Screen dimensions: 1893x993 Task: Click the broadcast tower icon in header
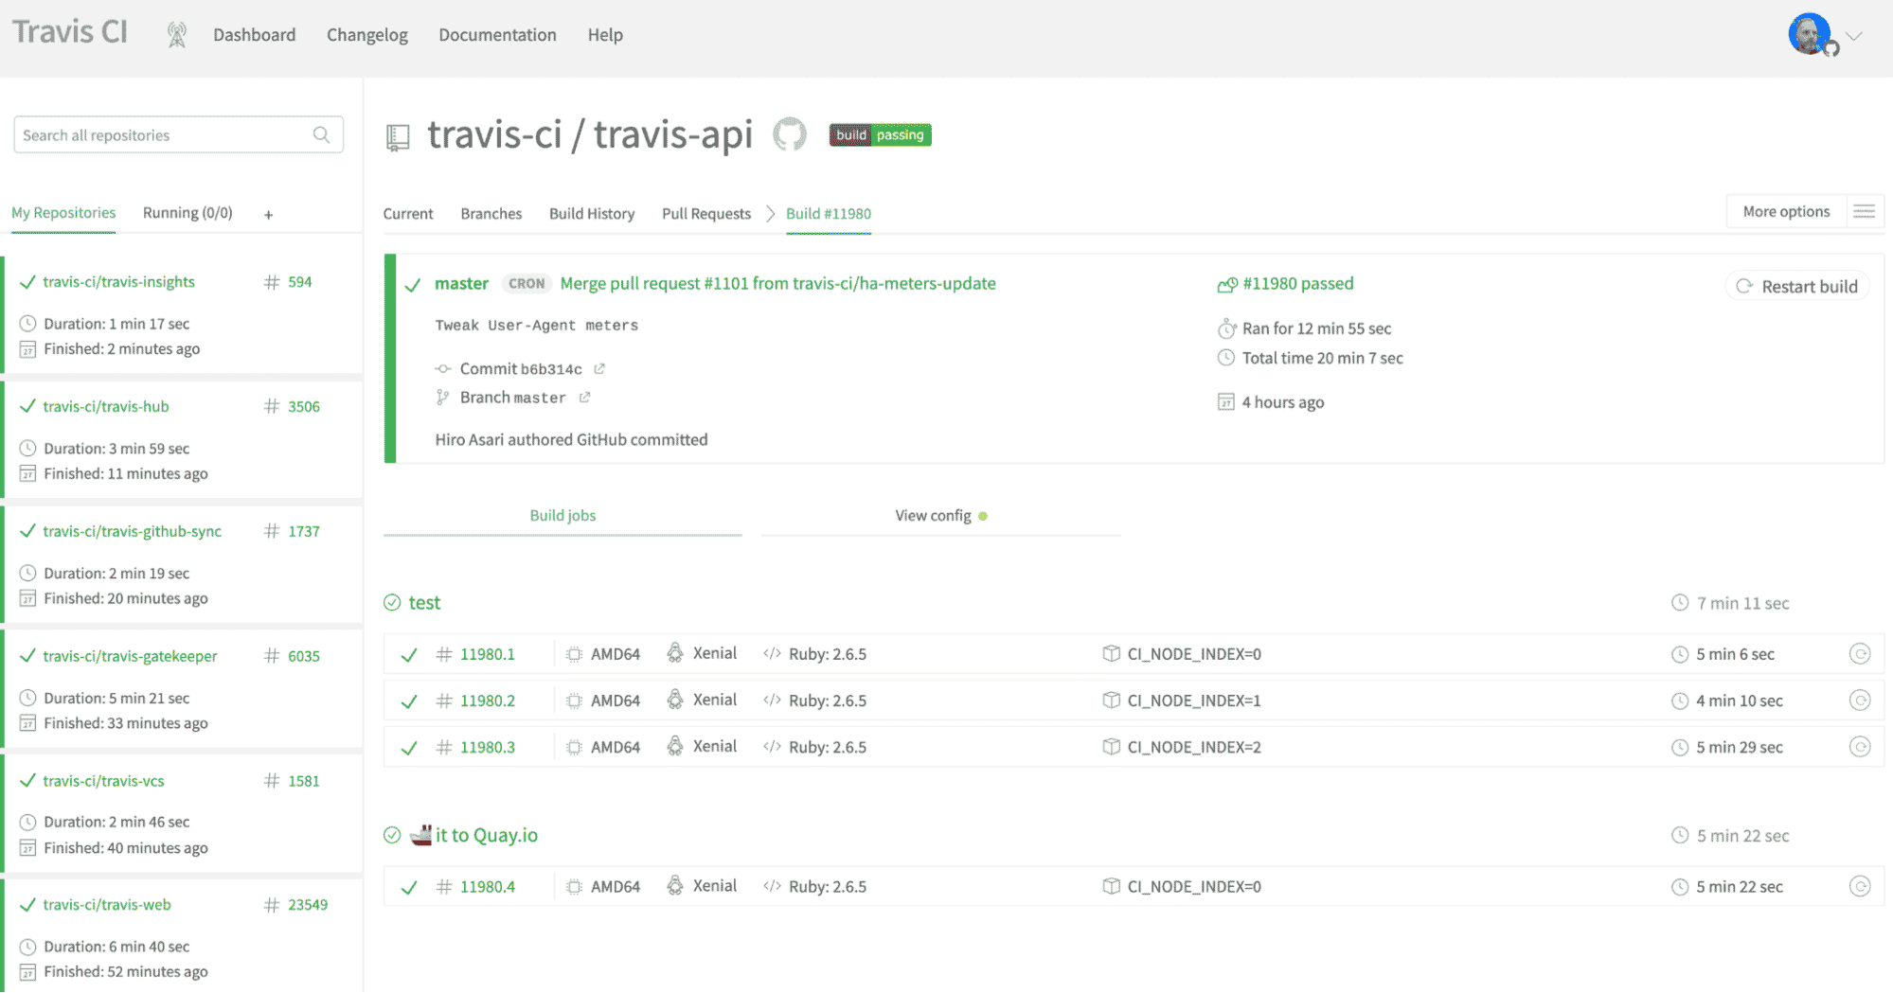176,35
